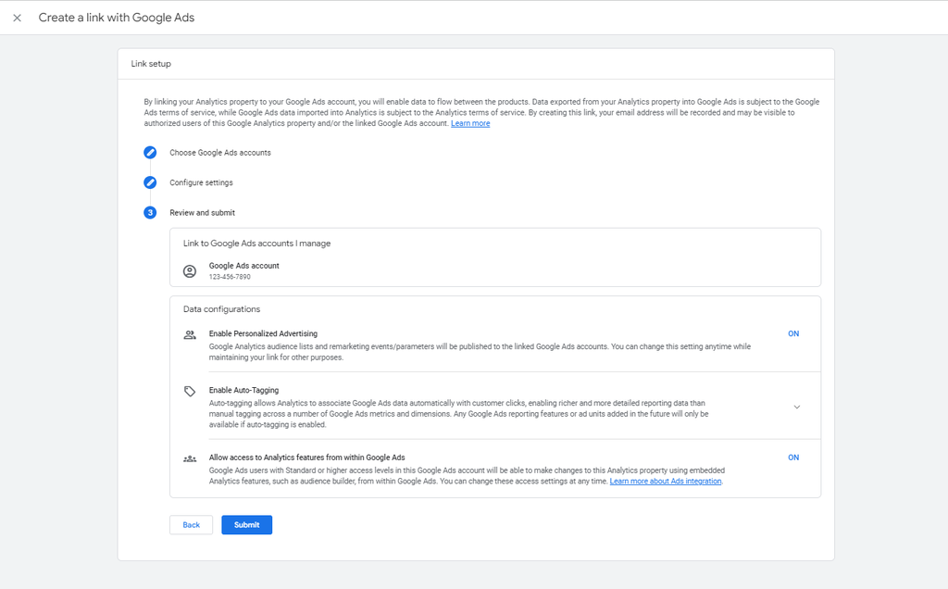Image resolution: width=948 pixels, height=589 pixels.
Task: Click the Review and submit step label
Action: (202, 212)
